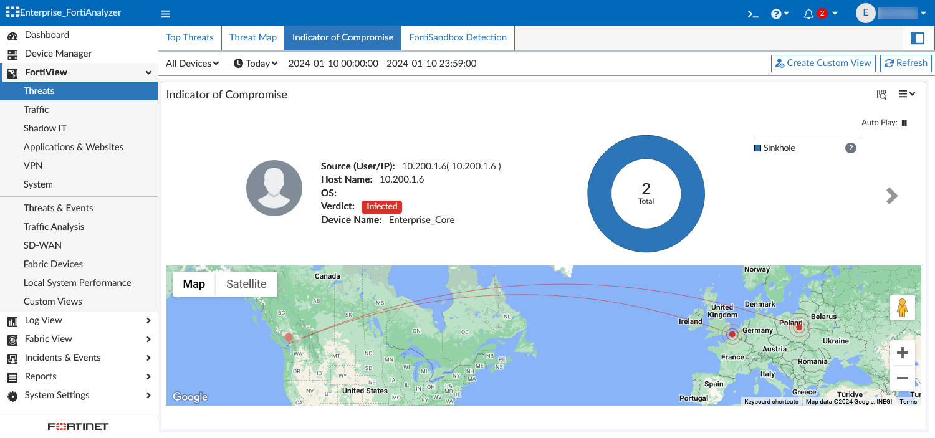The width and height of the screenshot is (935, 438).
Task: Toggle the split panel layout icon
Action: coord(918,38)
